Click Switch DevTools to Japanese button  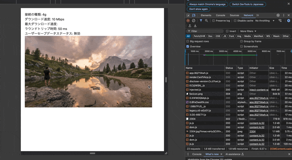pyautogui.click(x=248, y=4)
